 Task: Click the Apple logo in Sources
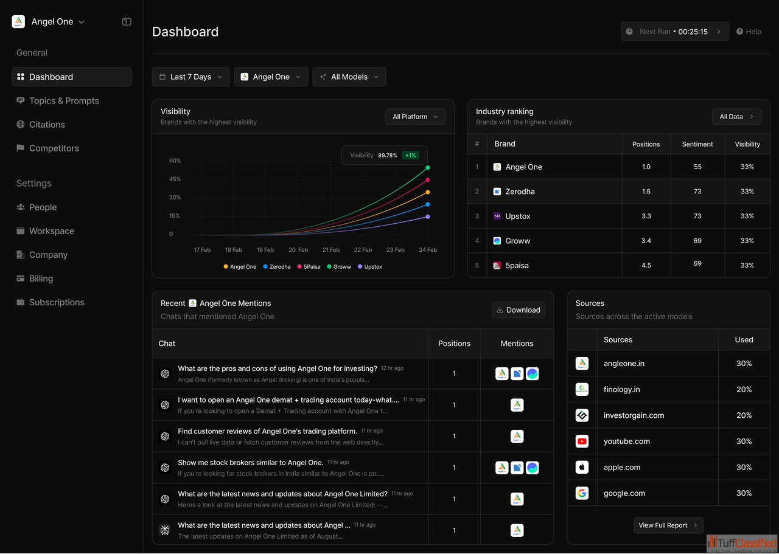click(x=582, y=468)
